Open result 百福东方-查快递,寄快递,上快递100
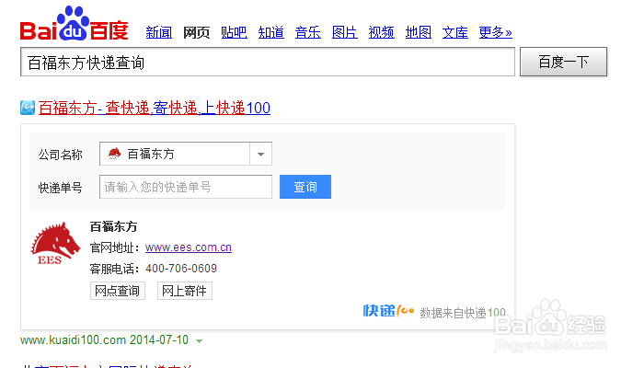This screenshot has width=644, height=368. (x=155, y=108)
